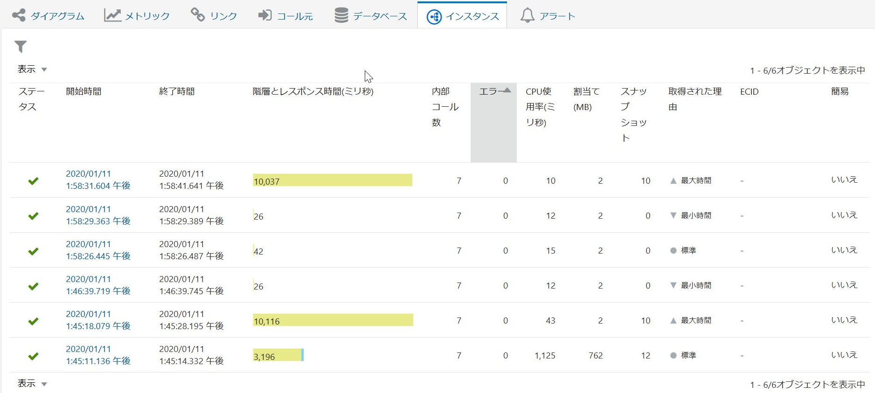Viewport: 875px width, 393px height.
Task: Click allocation value 762
Action: point(596,356)
